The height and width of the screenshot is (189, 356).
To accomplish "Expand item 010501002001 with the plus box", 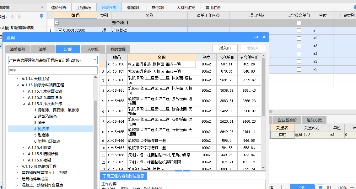I will [x=60, y=30].
